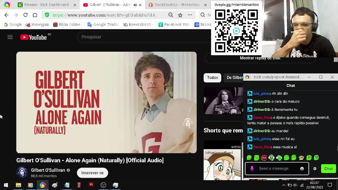
Task: Open the Facebook Video bookmark
Action: tap(174, 25)
